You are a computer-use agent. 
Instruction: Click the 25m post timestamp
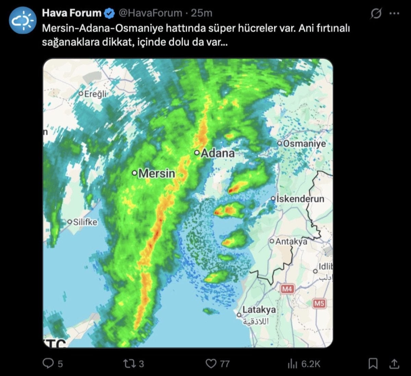(x=202, y=13)
